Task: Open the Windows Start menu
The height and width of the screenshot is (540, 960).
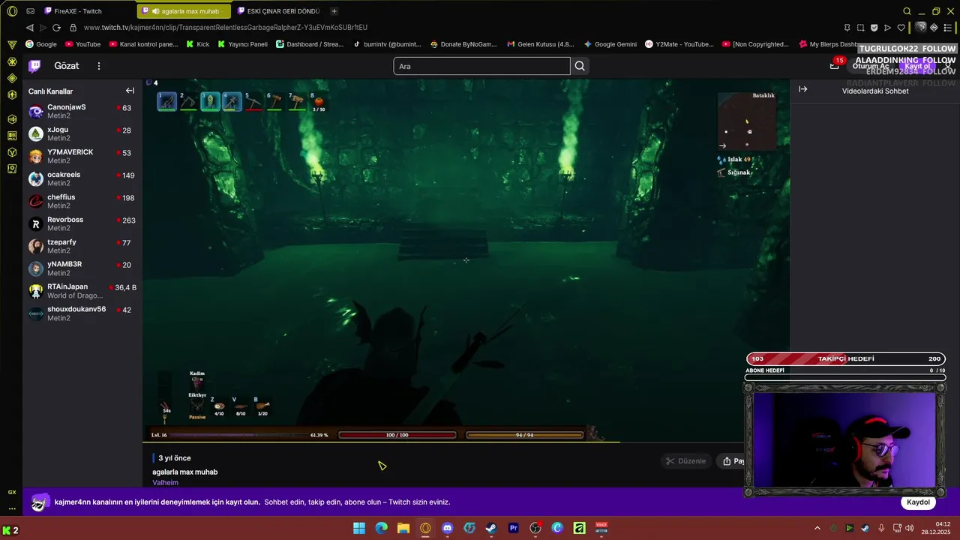Action: pyautogui.click(x=359, y=528)
